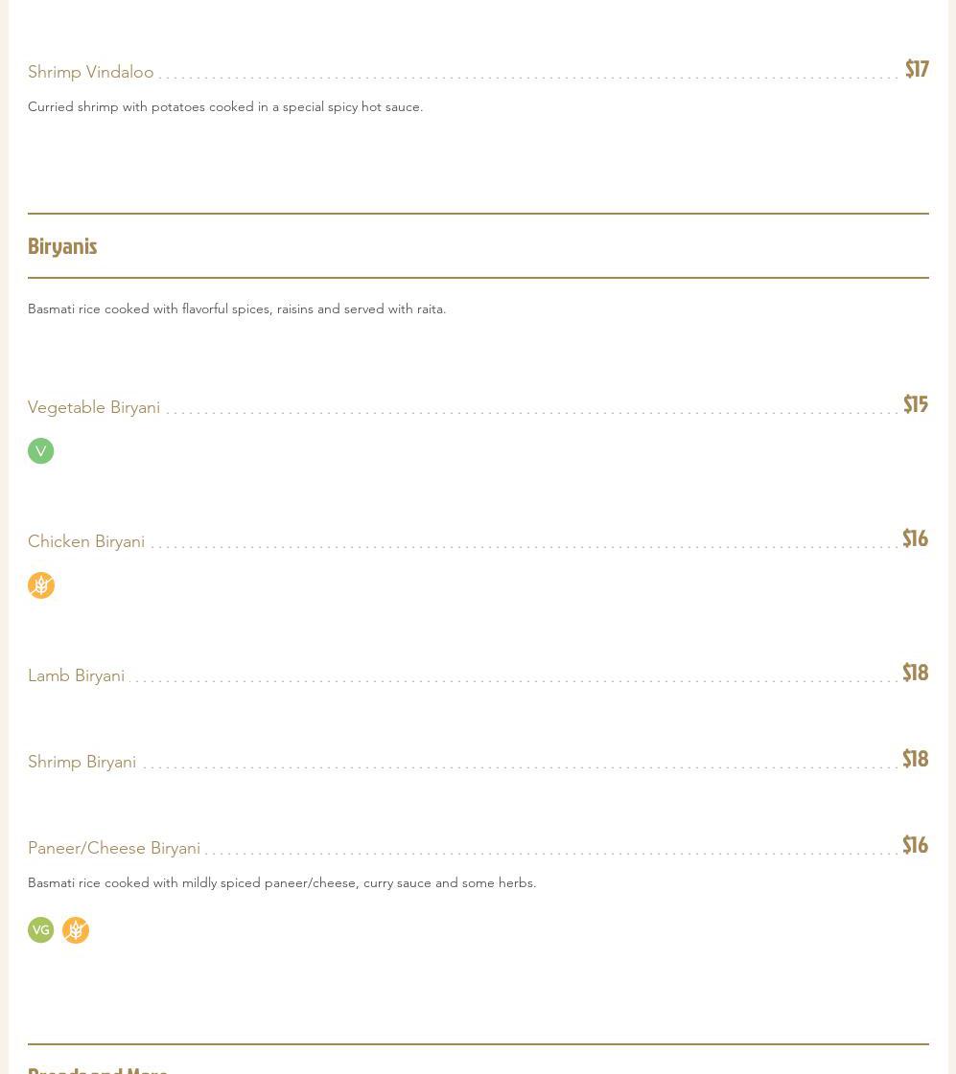Select the Shrimp Vindaloo menu item
The width and height of the screenshot is (956, 1074).
[91, 73]
